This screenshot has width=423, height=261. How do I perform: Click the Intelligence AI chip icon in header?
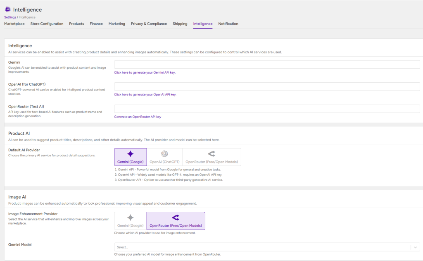(7, 10)
